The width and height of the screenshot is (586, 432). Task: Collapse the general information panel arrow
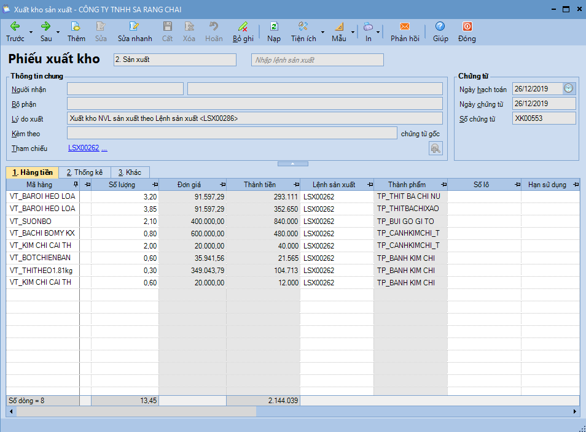click(292, 164)
